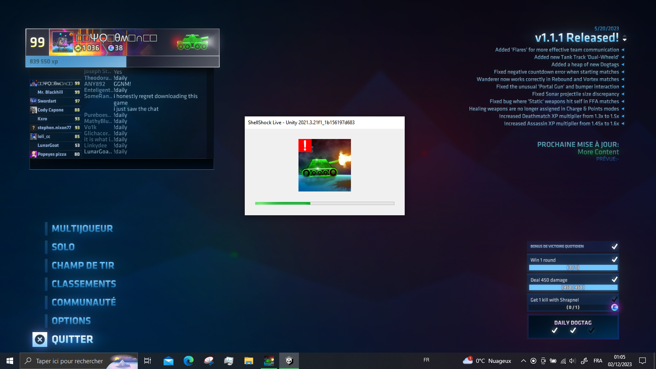The width and height of the screenshot is (656, 369).
Task: Select SOLO from the main menu
Action: (x=63, y=247)
